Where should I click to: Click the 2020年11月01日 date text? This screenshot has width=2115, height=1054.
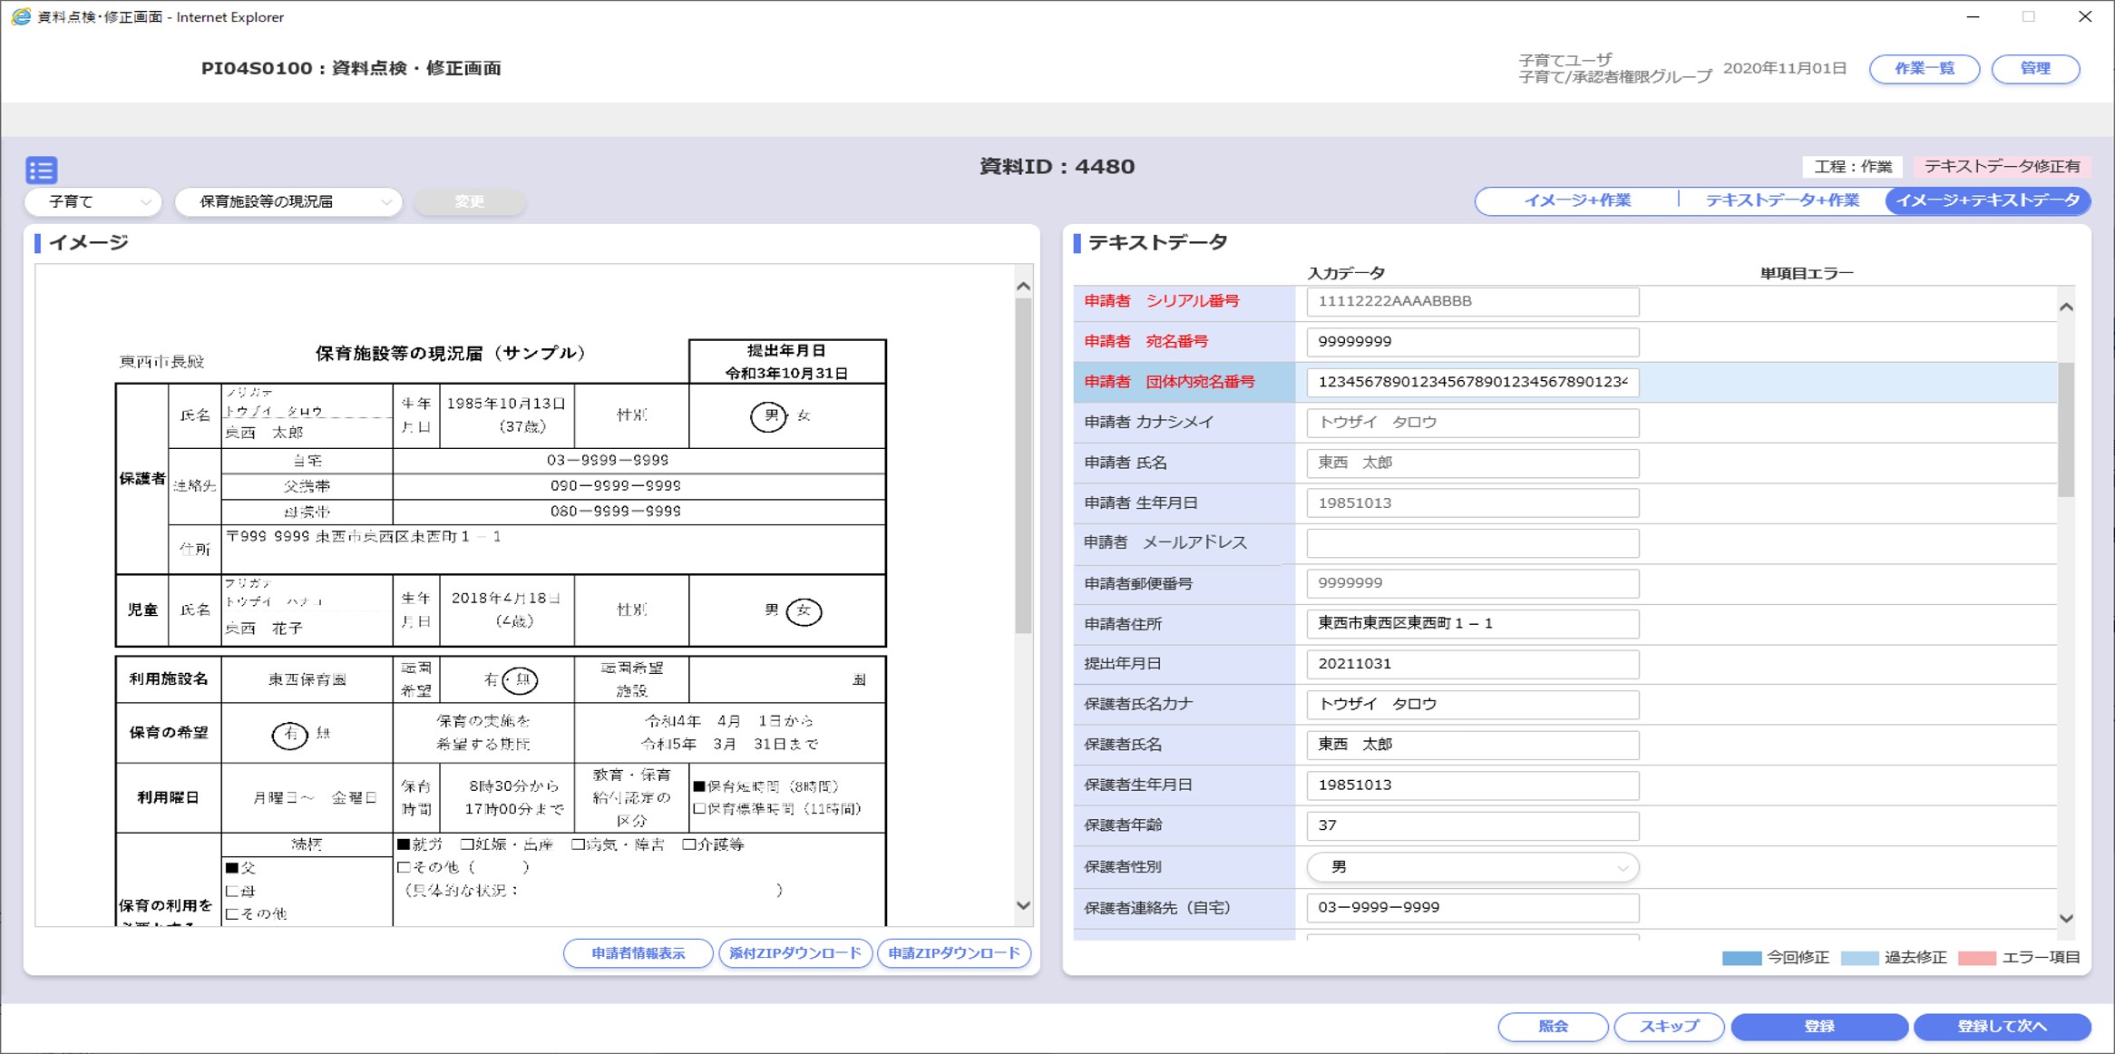click(1784, 68)
